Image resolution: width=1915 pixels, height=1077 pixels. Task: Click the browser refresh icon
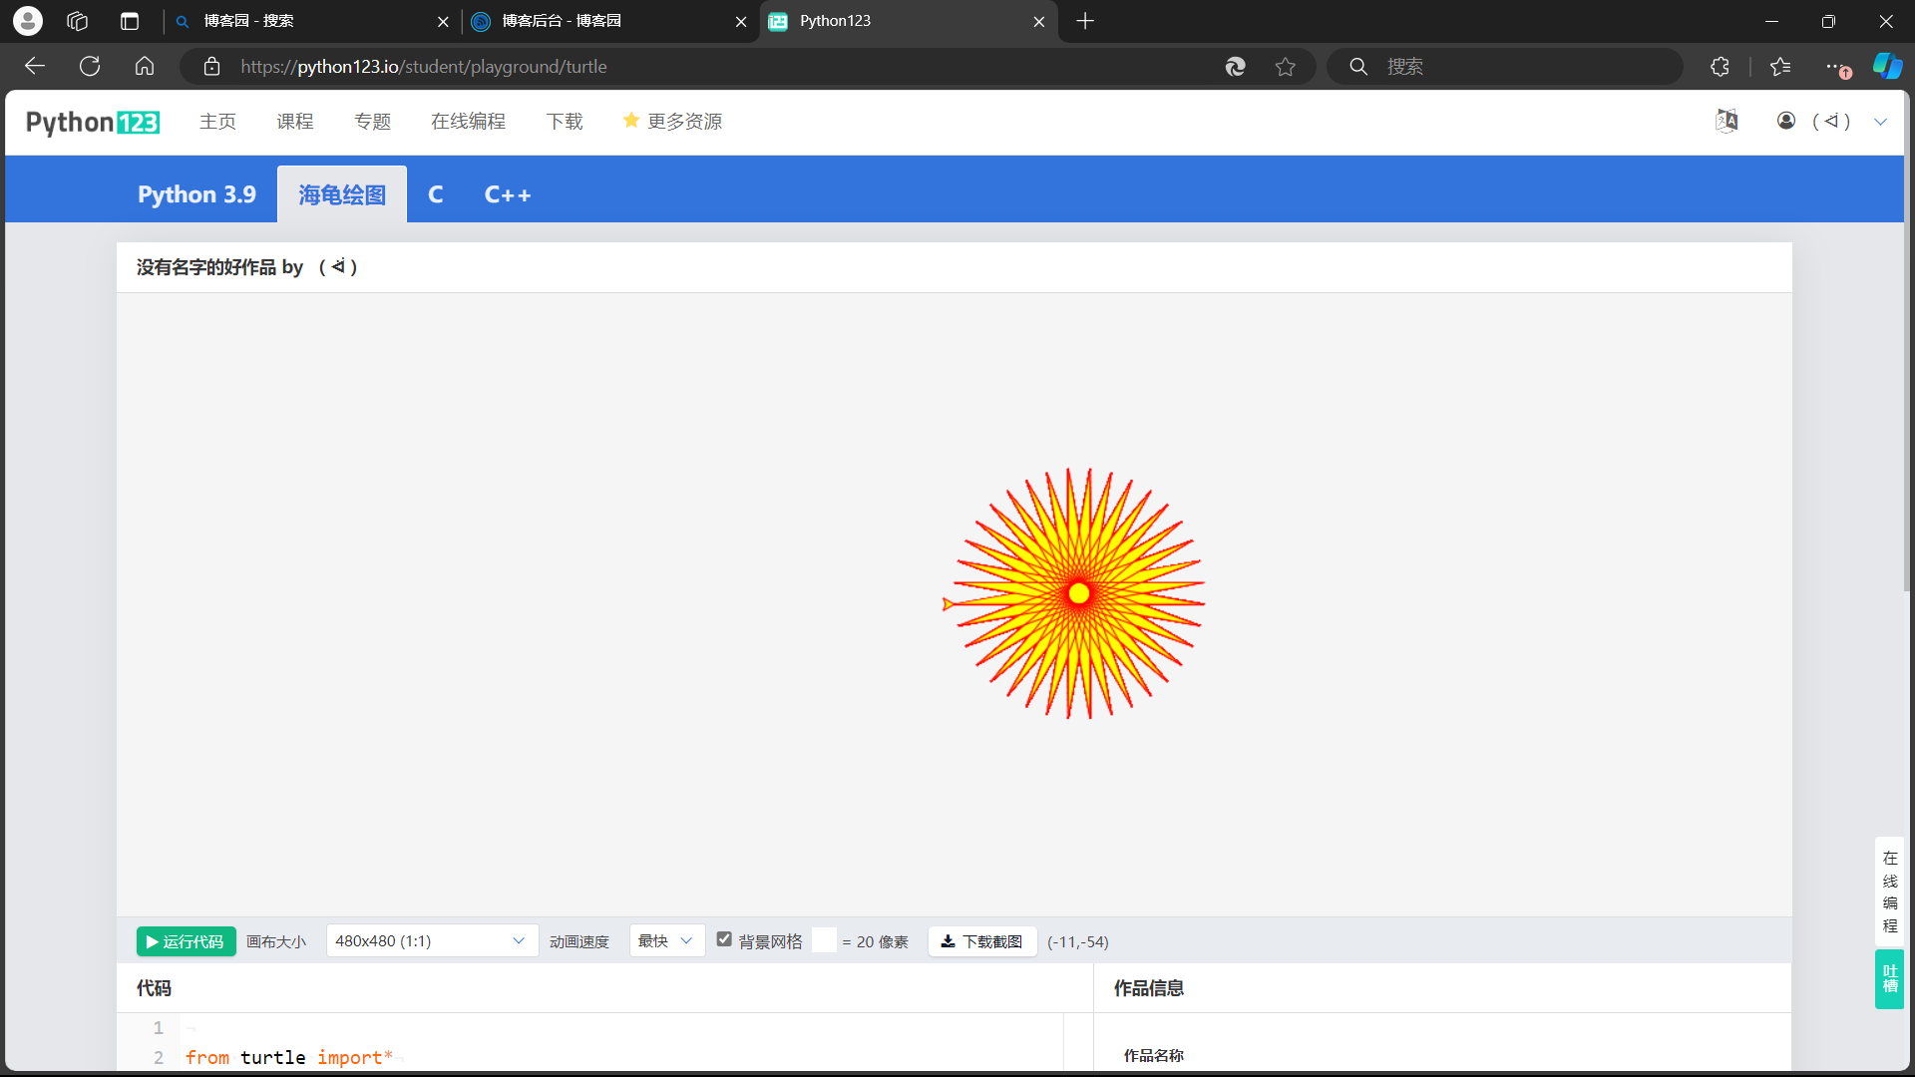[x=90, y=67]
